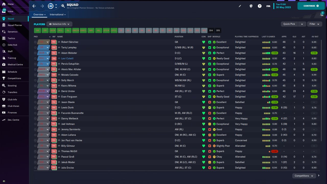Click the Quick Pick button
The width and height of the screenshot is (327, 184).
(289, 24)
